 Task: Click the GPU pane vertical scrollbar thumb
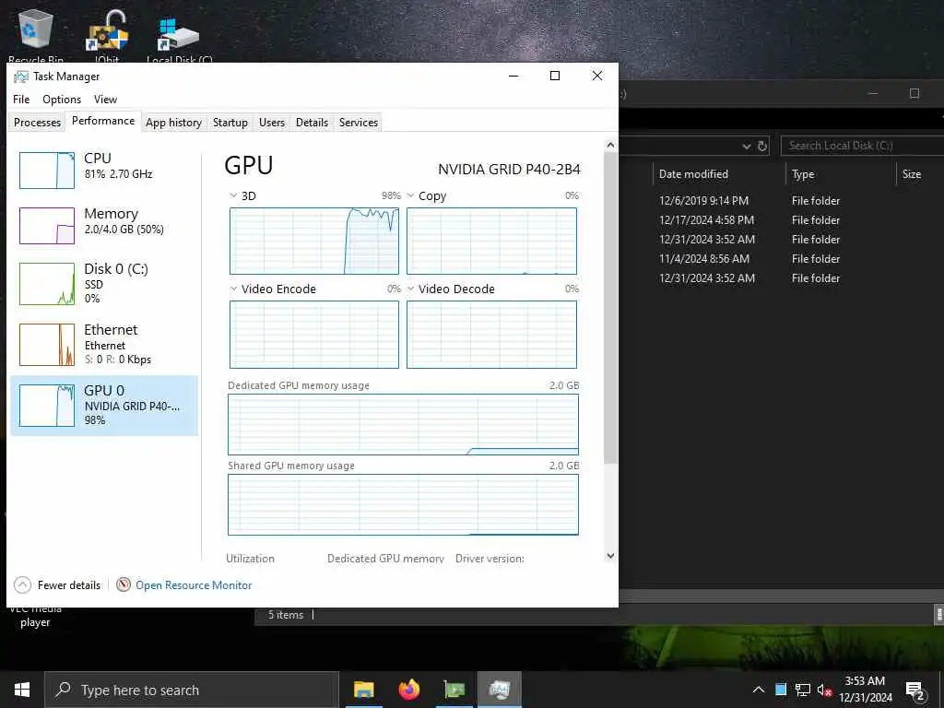pos(610,307)
